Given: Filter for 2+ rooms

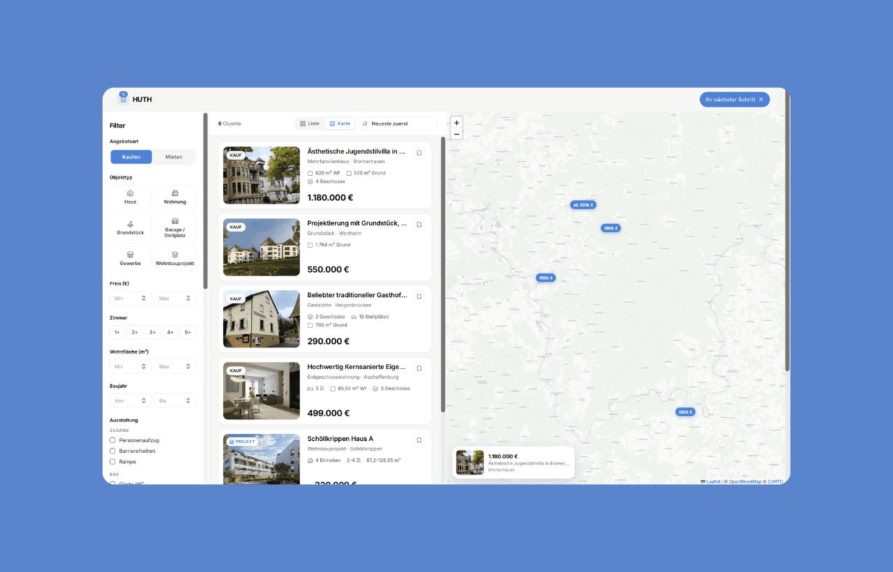Looking at the screenshot, I should click(x=135, y=332).
